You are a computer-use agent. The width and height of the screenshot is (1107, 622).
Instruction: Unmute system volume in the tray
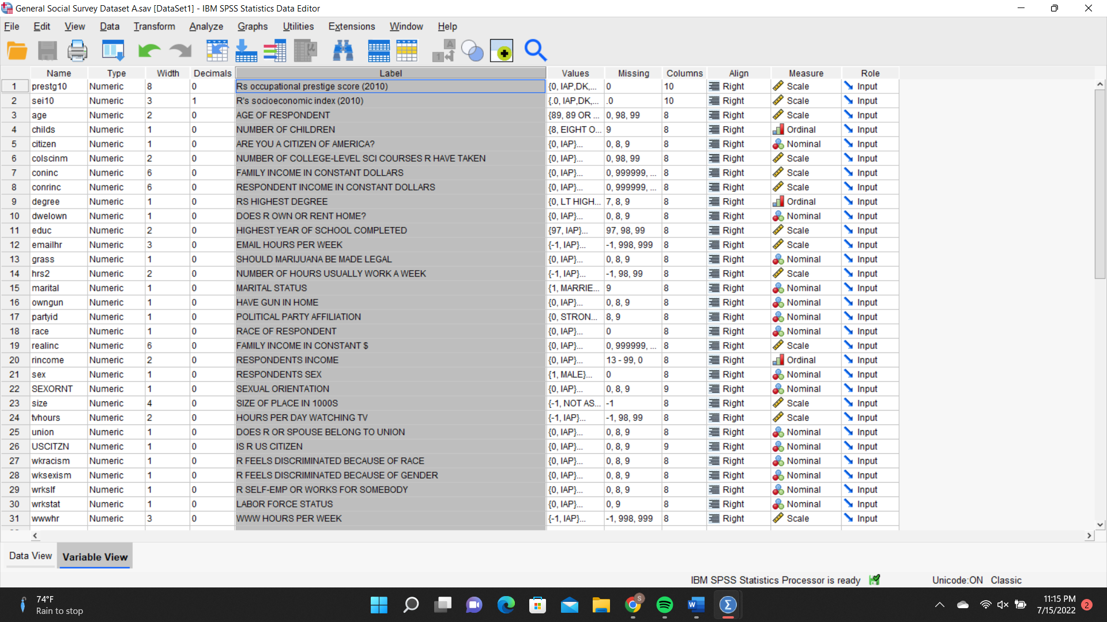(x=1003, y=605)
